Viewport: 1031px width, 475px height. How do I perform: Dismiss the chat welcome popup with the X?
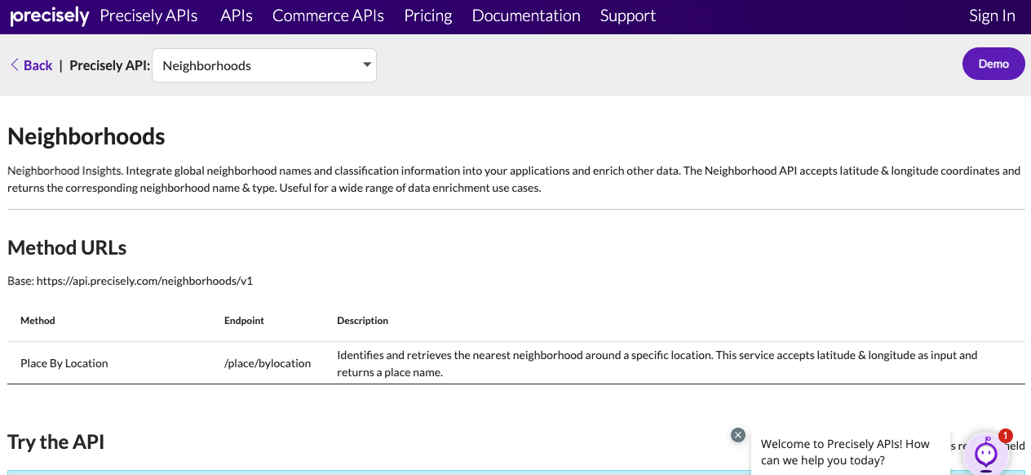(x=738, y=435)
